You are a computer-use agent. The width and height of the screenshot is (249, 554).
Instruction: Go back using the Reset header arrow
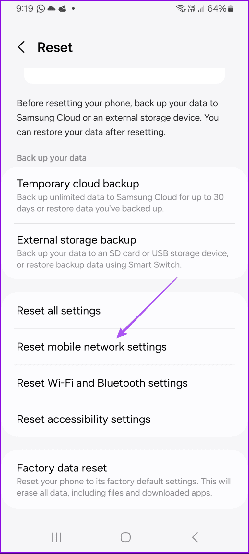coord(21,47)
